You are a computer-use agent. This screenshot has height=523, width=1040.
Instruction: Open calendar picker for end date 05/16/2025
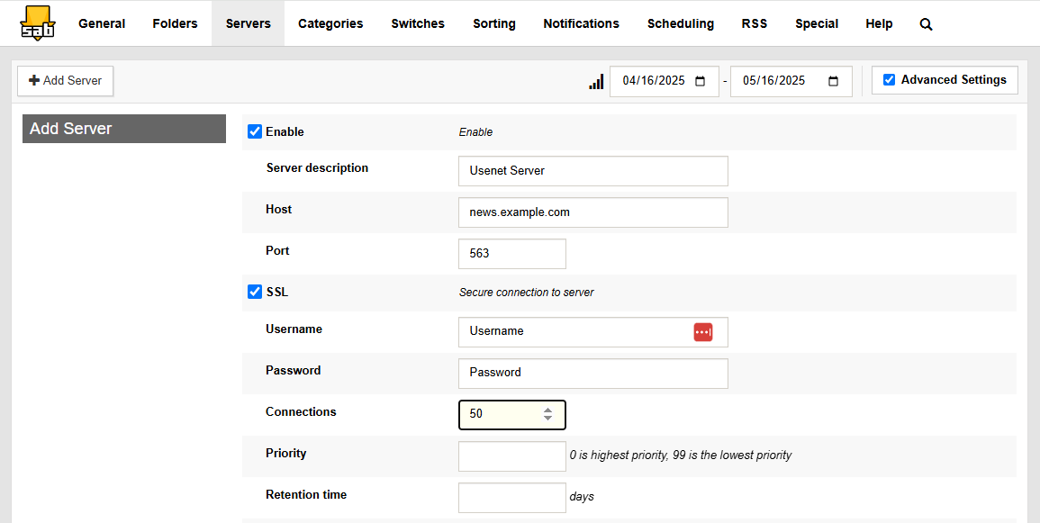click(x=833, y=81)
